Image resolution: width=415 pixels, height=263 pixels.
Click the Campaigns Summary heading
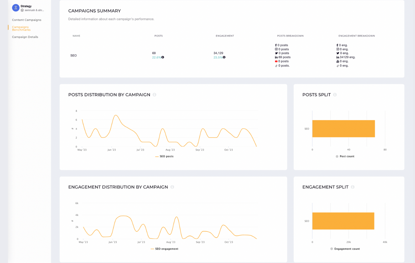(95, 11)
